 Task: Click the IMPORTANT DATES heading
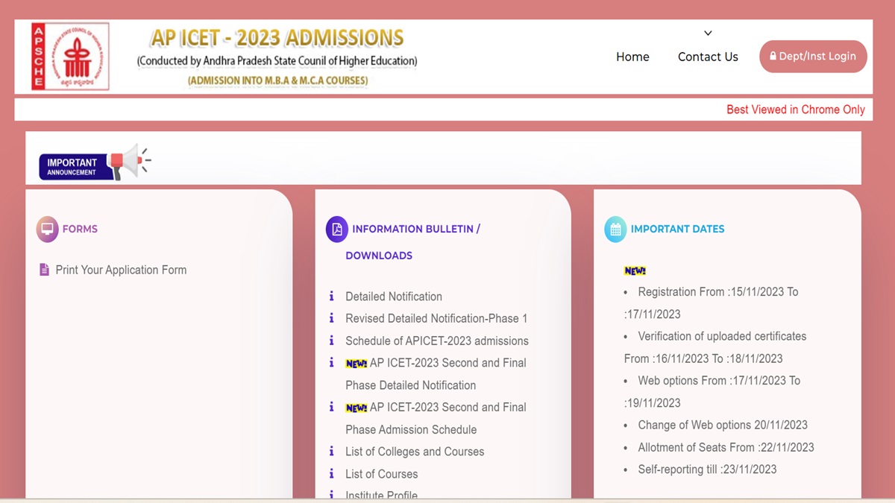pos(678,229)
